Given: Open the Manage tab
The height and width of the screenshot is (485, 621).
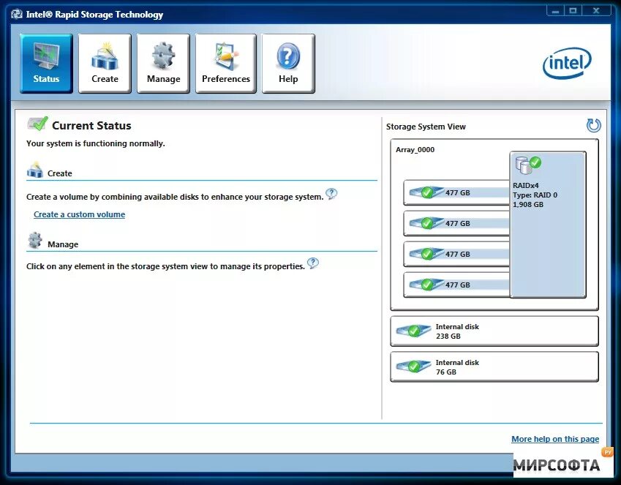Looking at the screenshot, I should click(x=163, y=64).
